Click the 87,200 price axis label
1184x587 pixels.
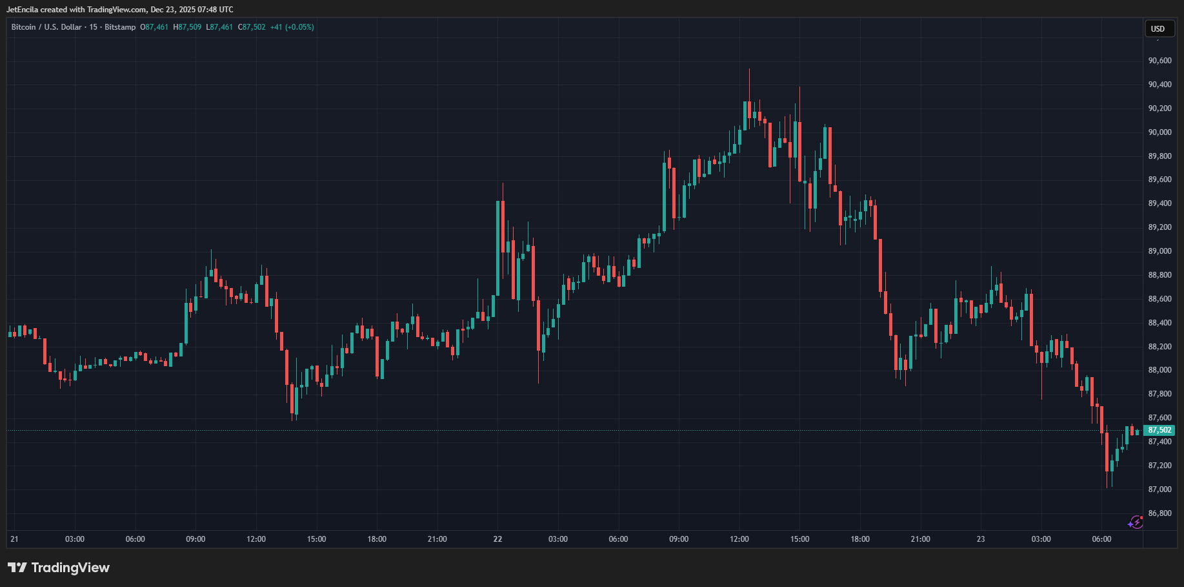click(1159, 466)
